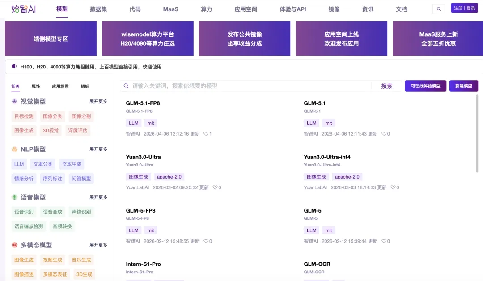The image size is (483, 281).
Task: Filter by 声纹识别 tag
Action: point(81,212)
